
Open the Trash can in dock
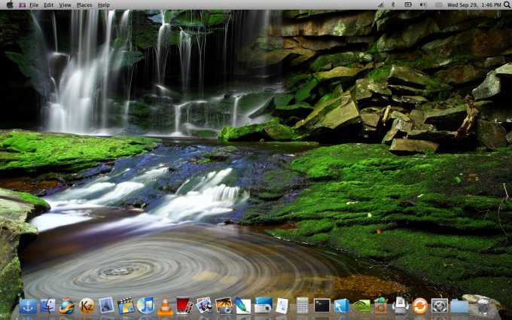[x=483, y=306]
